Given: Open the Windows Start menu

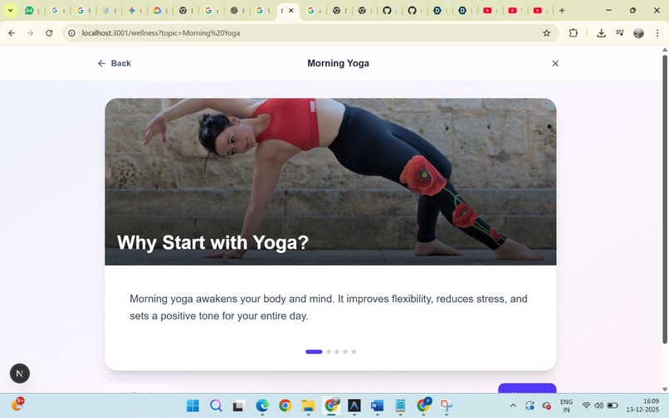Looking at the screenshot, I should tap(193, 406).
